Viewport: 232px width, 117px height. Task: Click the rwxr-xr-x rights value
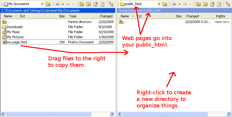coord(222,22)
